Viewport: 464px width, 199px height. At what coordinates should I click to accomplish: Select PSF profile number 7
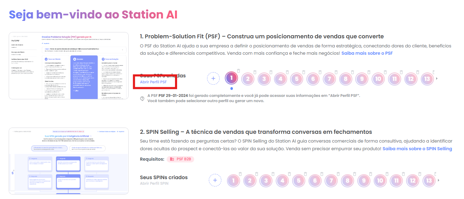tap(329, 79)
